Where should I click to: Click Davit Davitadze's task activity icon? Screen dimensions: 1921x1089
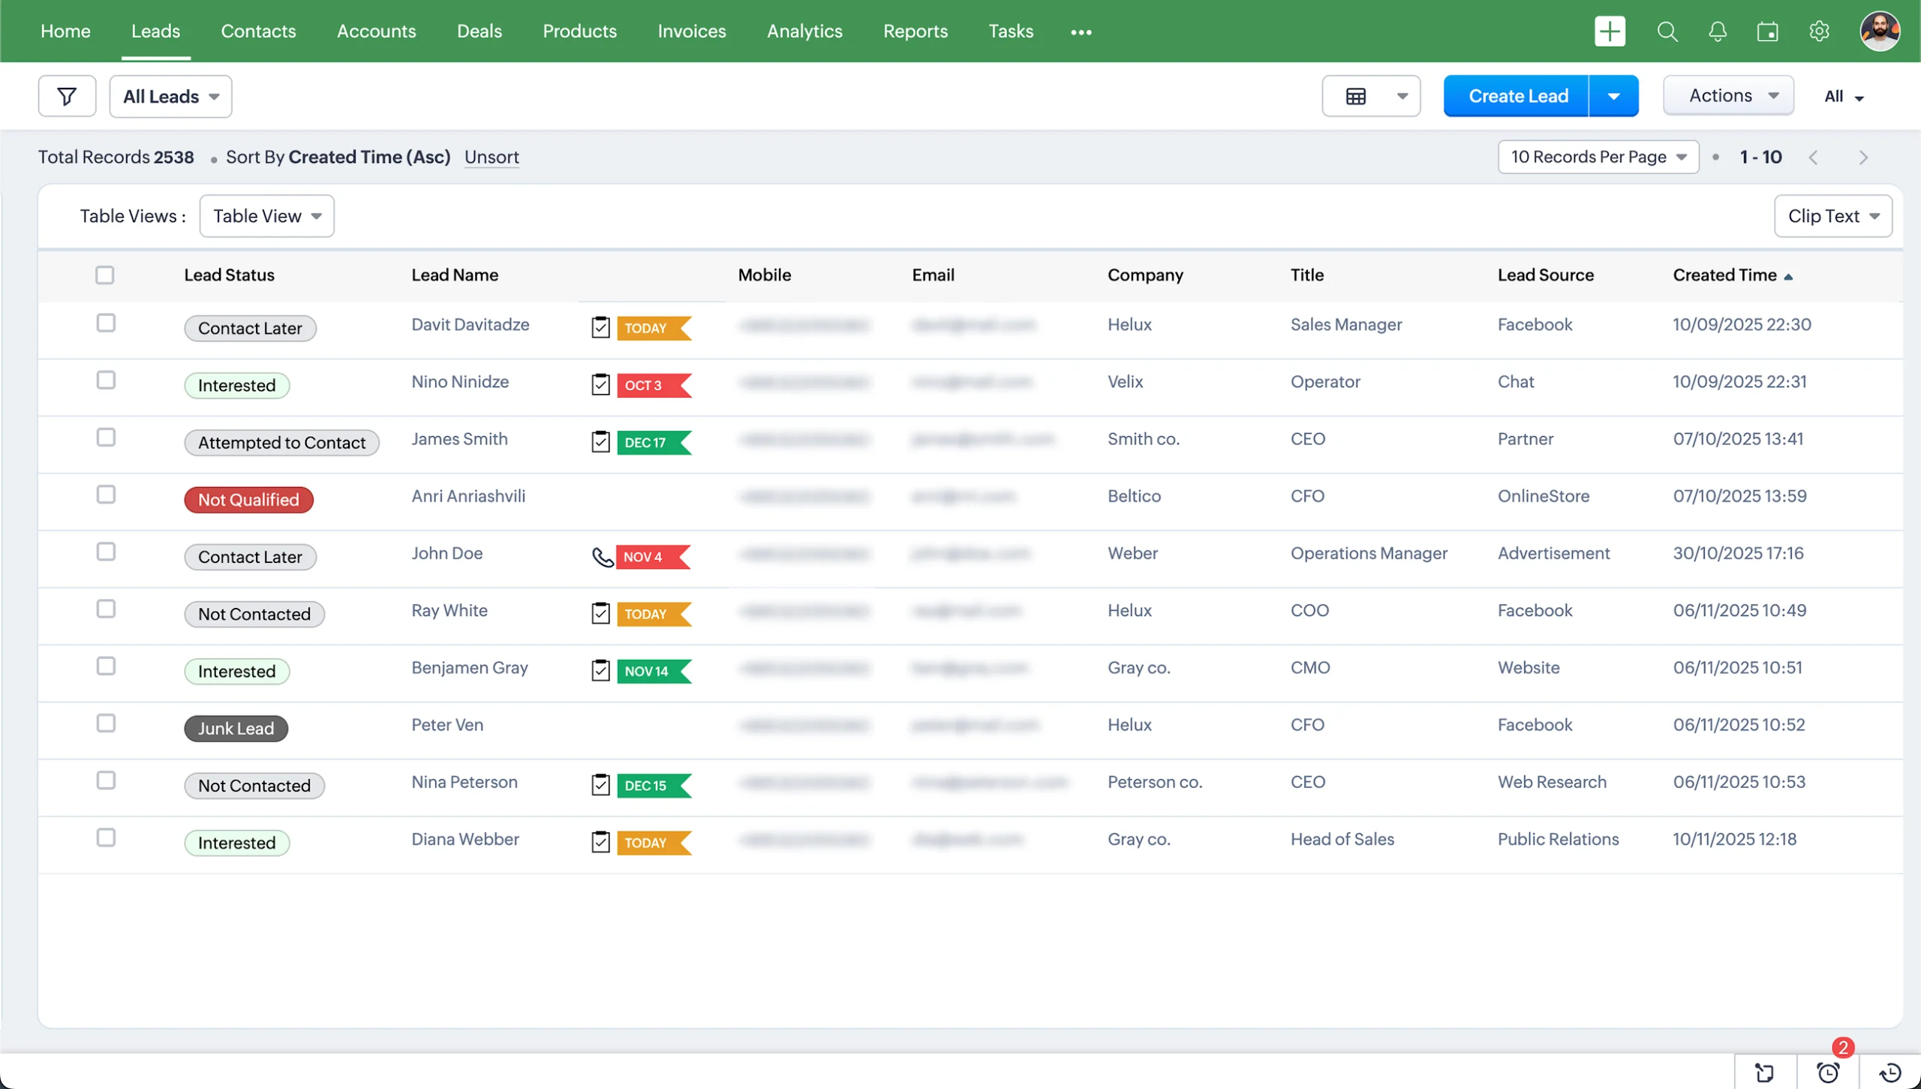click(600, 328)
